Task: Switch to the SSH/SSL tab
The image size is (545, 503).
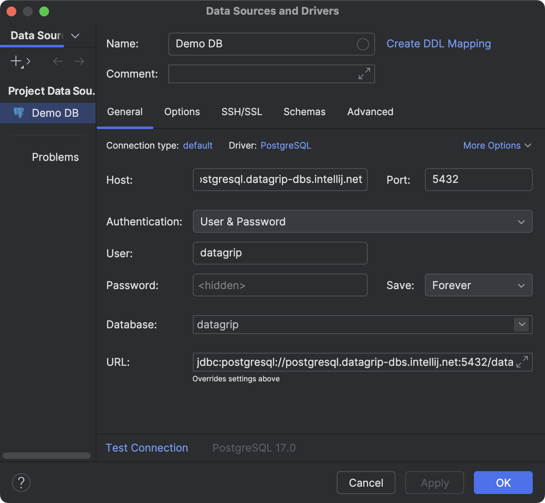Action: (x=241, y=111)
